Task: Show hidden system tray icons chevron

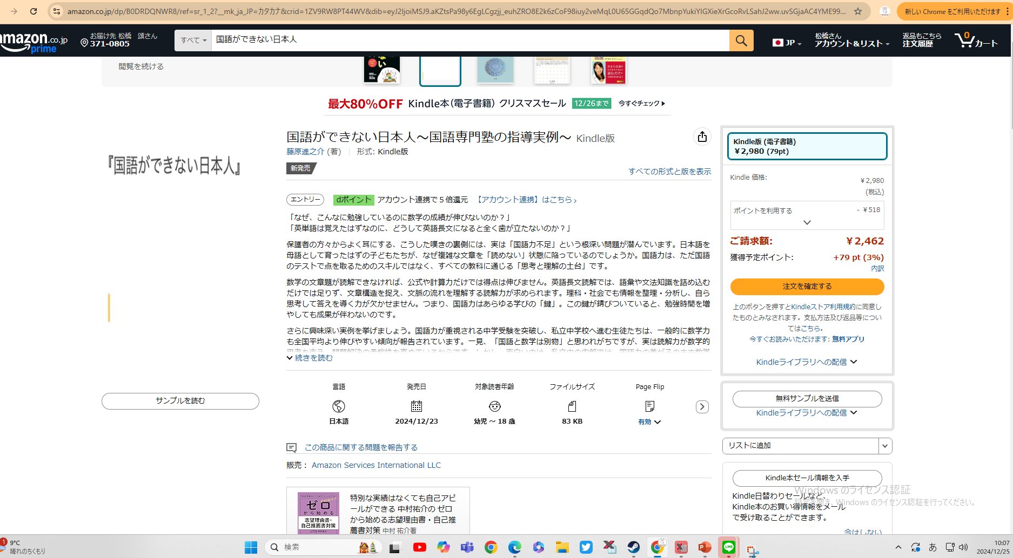Action: point(898,547)
